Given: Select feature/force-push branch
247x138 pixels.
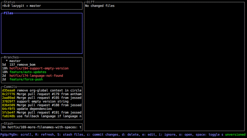Looking at the screenshot, I should (x=26, y=79).
